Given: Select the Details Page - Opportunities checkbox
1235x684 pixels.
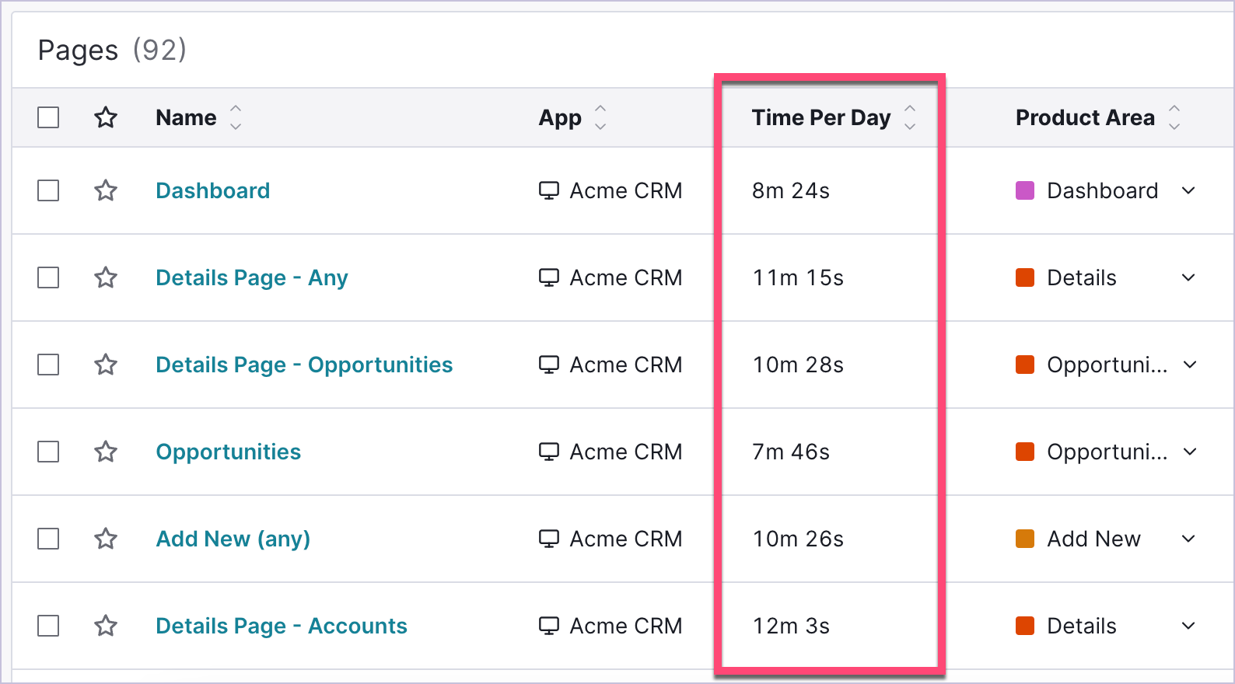Looking at the screenshot, I should tap(48, 365).
